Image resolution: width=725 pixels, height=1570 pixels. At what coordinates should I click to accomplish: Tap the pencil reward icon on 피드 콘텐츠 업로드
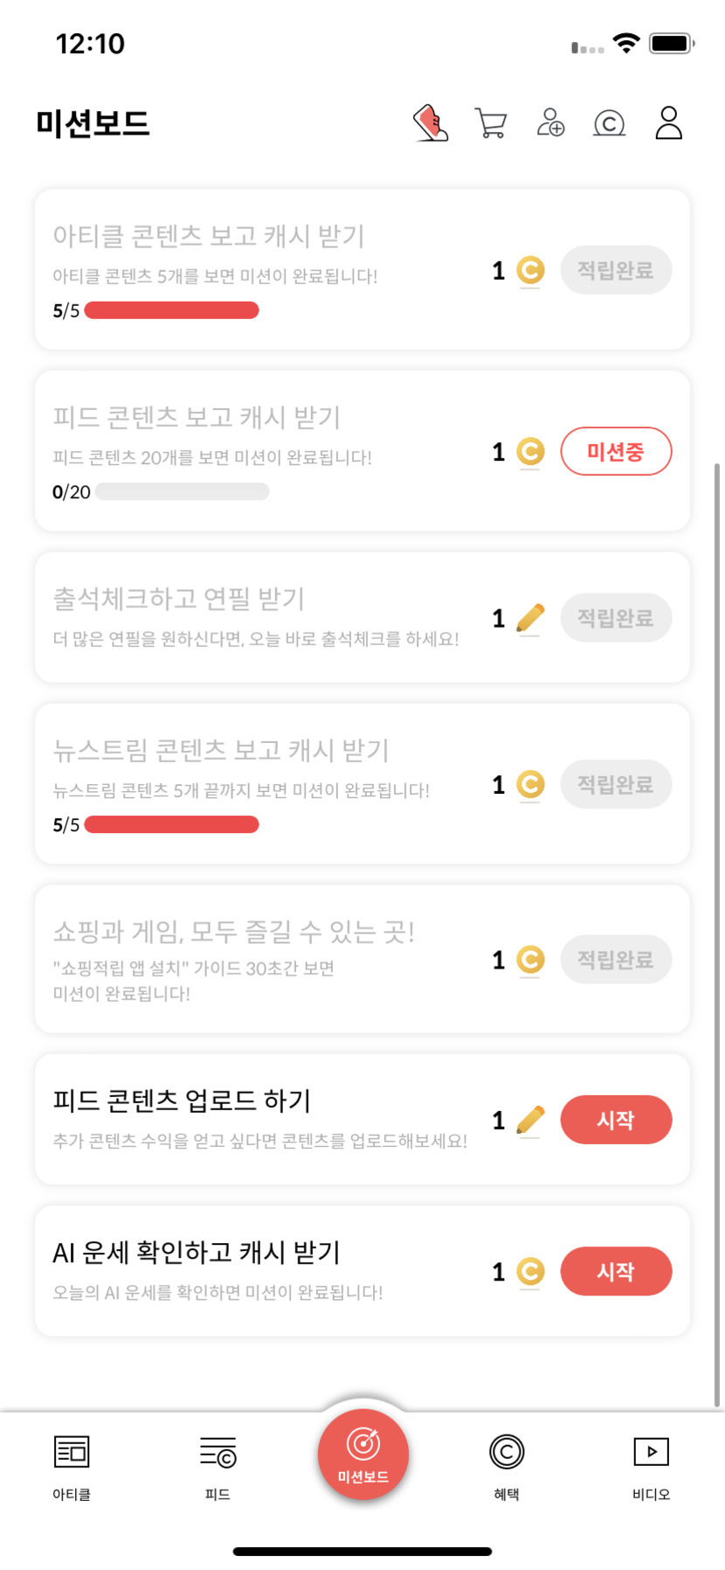click(x=530, y=1120)
